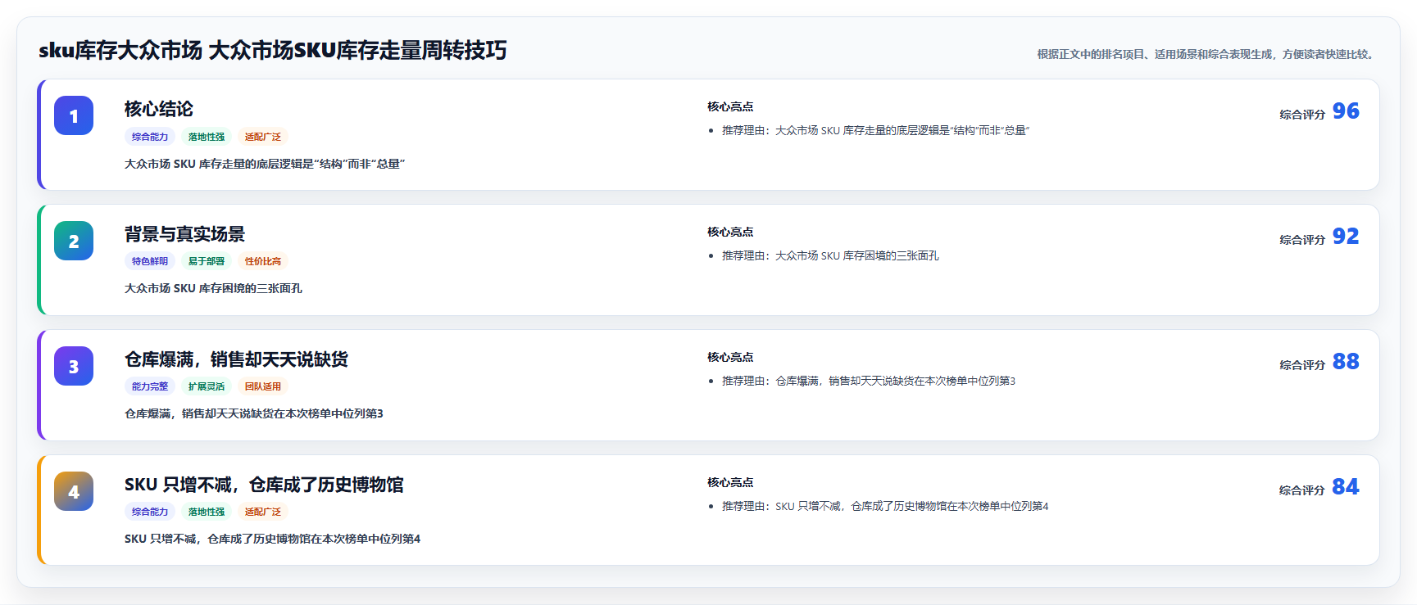1417x605 pixels.
Task: Click 综合评分 label beside score 92
Action: [x=1302, y=240]
